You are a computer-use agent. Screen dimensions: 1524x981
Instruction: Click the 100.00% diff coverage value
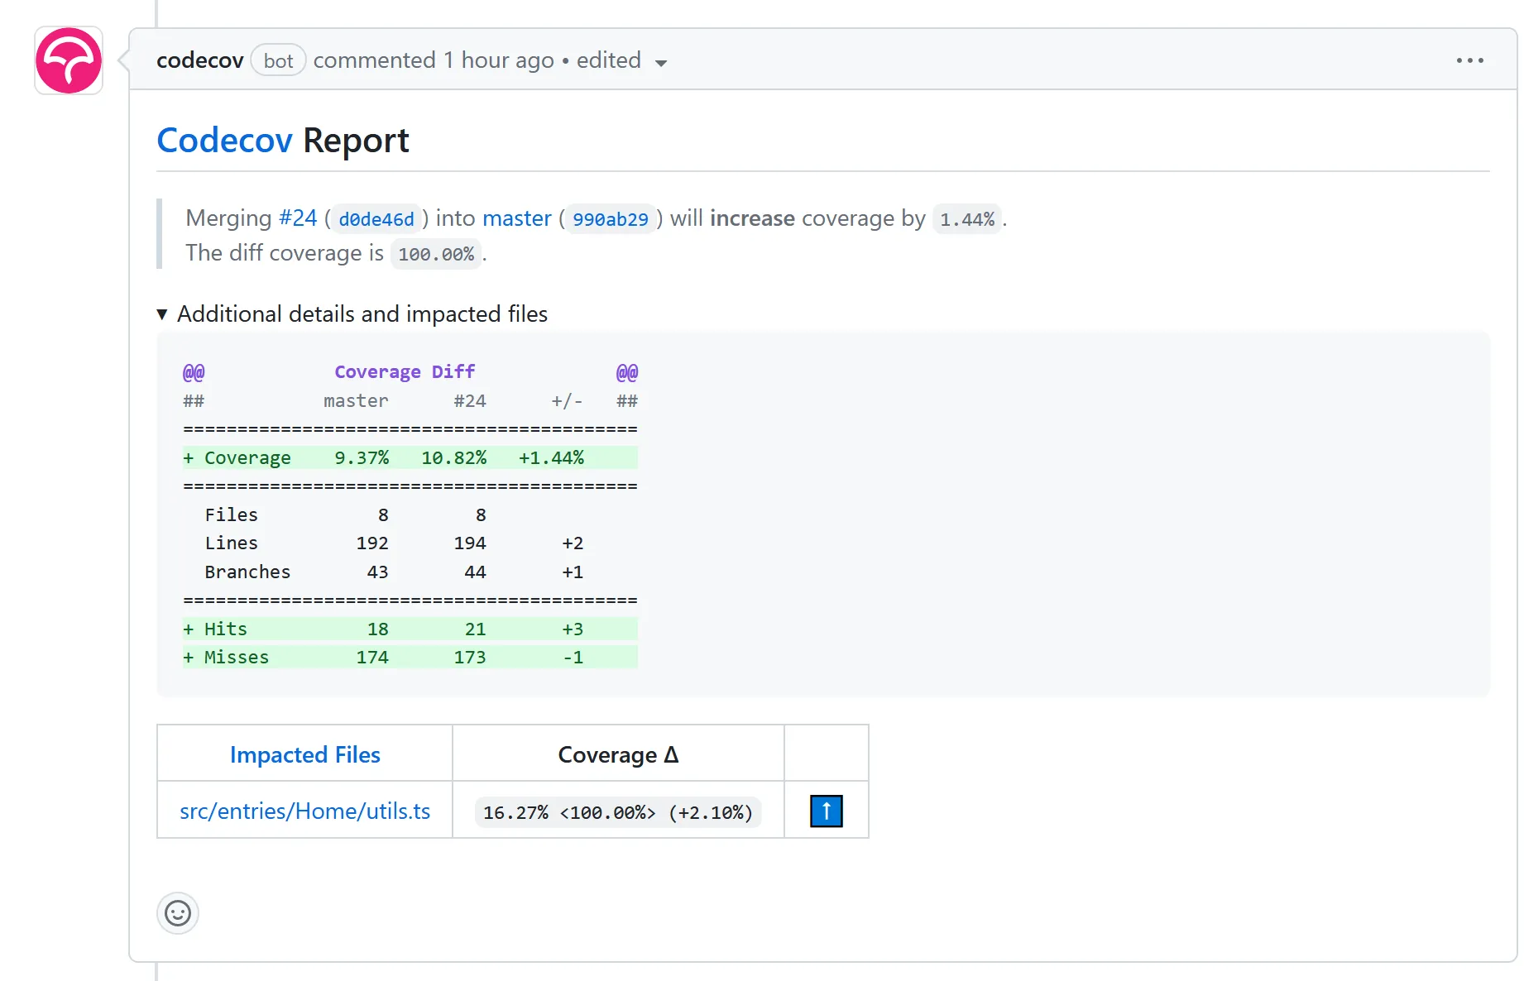[436, 254]
